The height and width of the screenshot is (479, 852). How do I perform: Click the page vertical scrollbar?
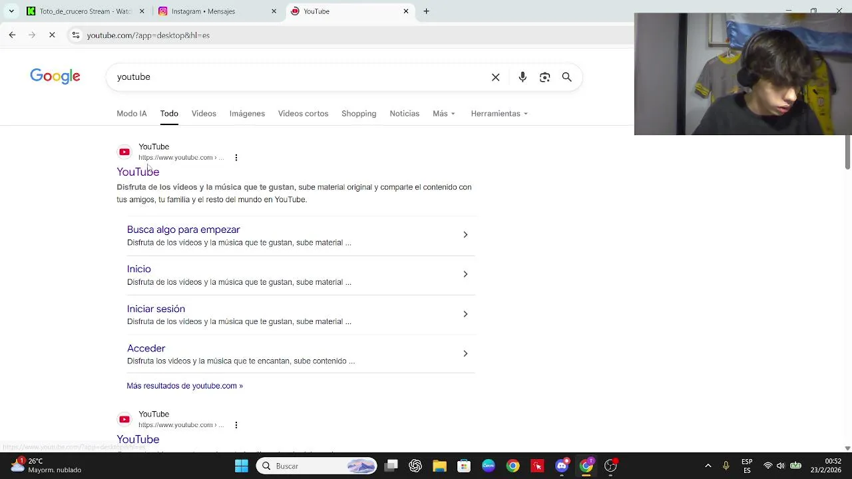click(x=847, y=152)
